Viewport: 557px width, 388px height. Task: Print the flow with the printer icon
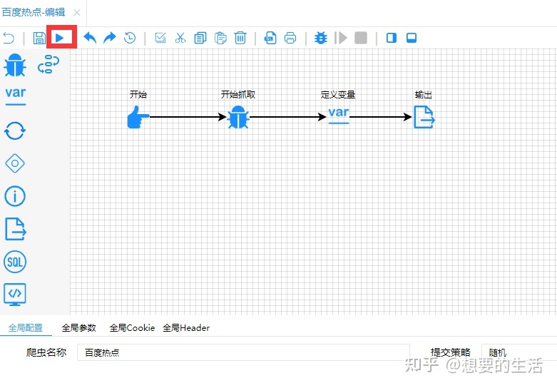point(290,38)
